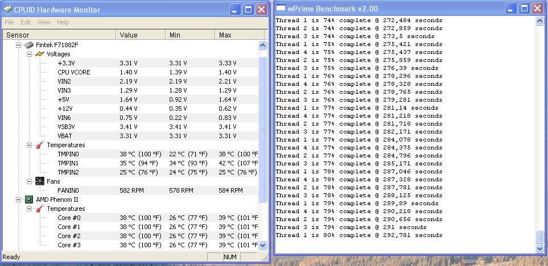Select the VIN6 voltage row
Screen dimensions: 548x266
coord(156,118)
